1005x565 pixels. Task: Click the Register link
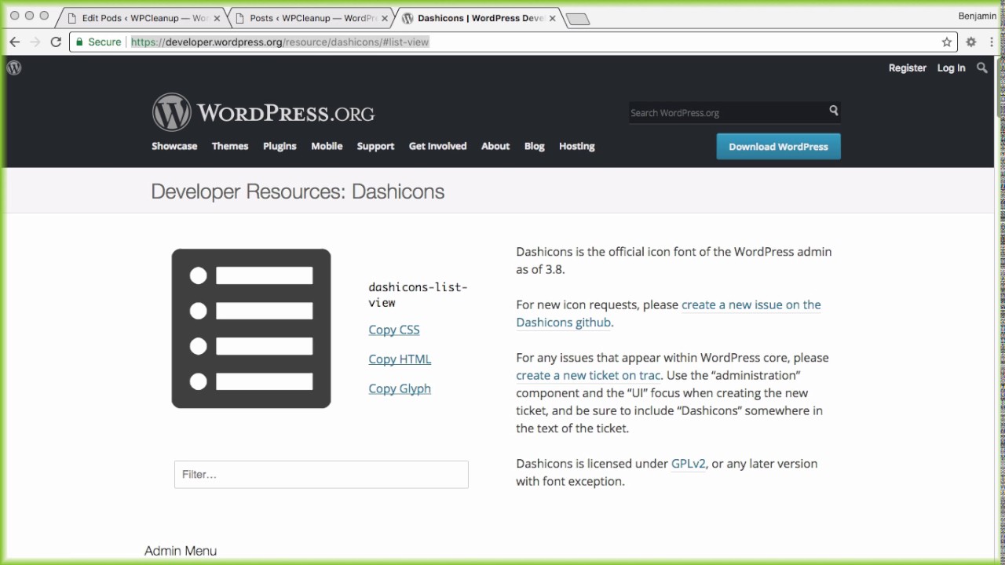click(x=908, y=68)
